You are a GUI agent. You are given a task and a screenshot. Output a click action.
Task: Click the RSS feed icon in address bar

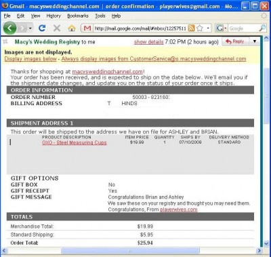(x=191, y=28)
